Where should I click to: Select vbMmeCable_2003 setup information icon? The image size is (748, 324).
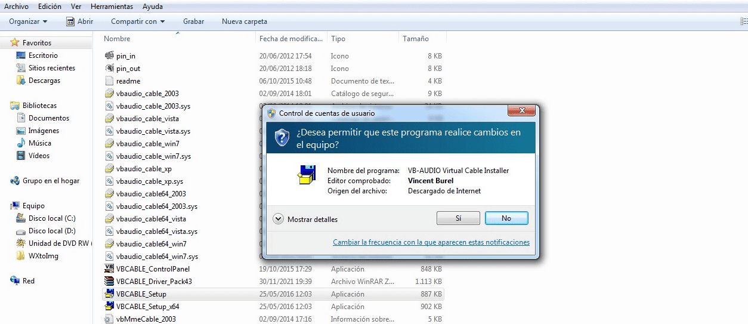click(x=109, y=319)
